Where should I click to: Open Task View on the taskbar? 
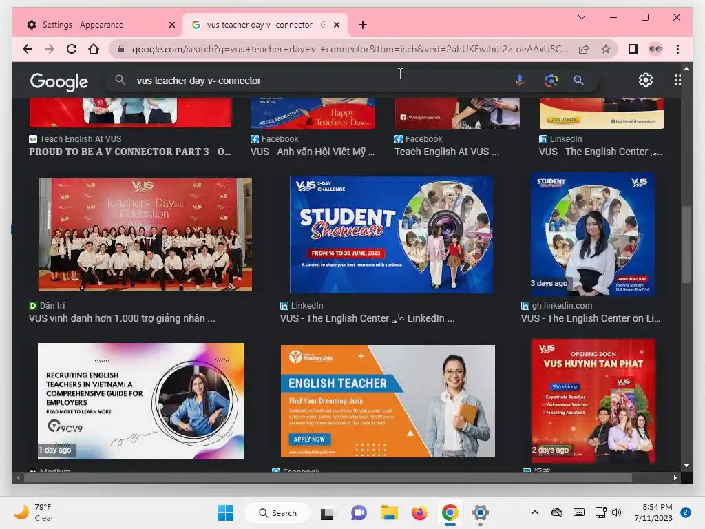pyautogui.click(x=327, y=512)
